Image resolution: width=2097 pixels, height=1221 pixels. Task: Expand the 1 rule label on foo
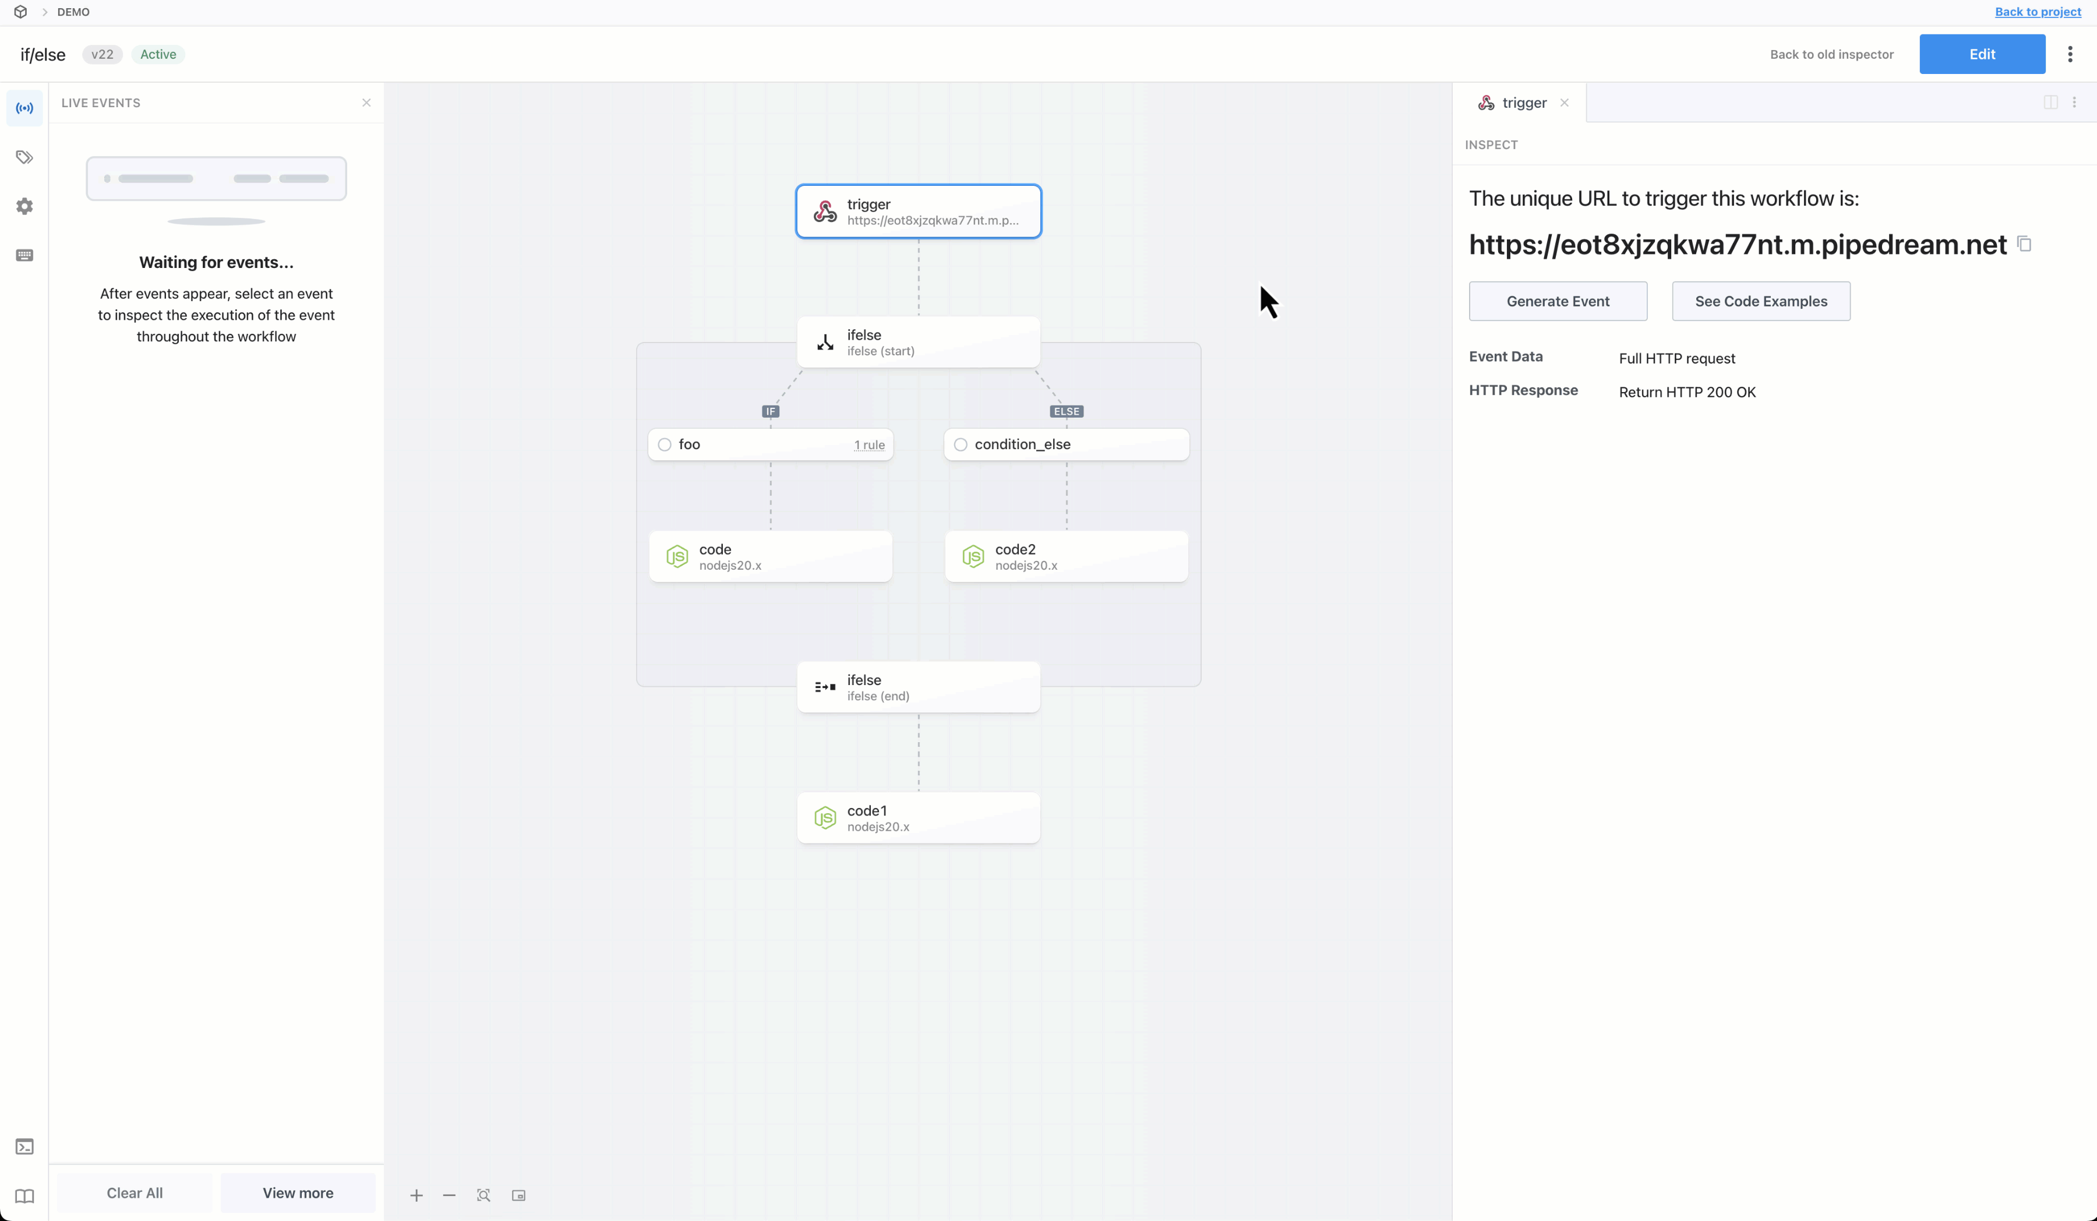coord(869,445)
